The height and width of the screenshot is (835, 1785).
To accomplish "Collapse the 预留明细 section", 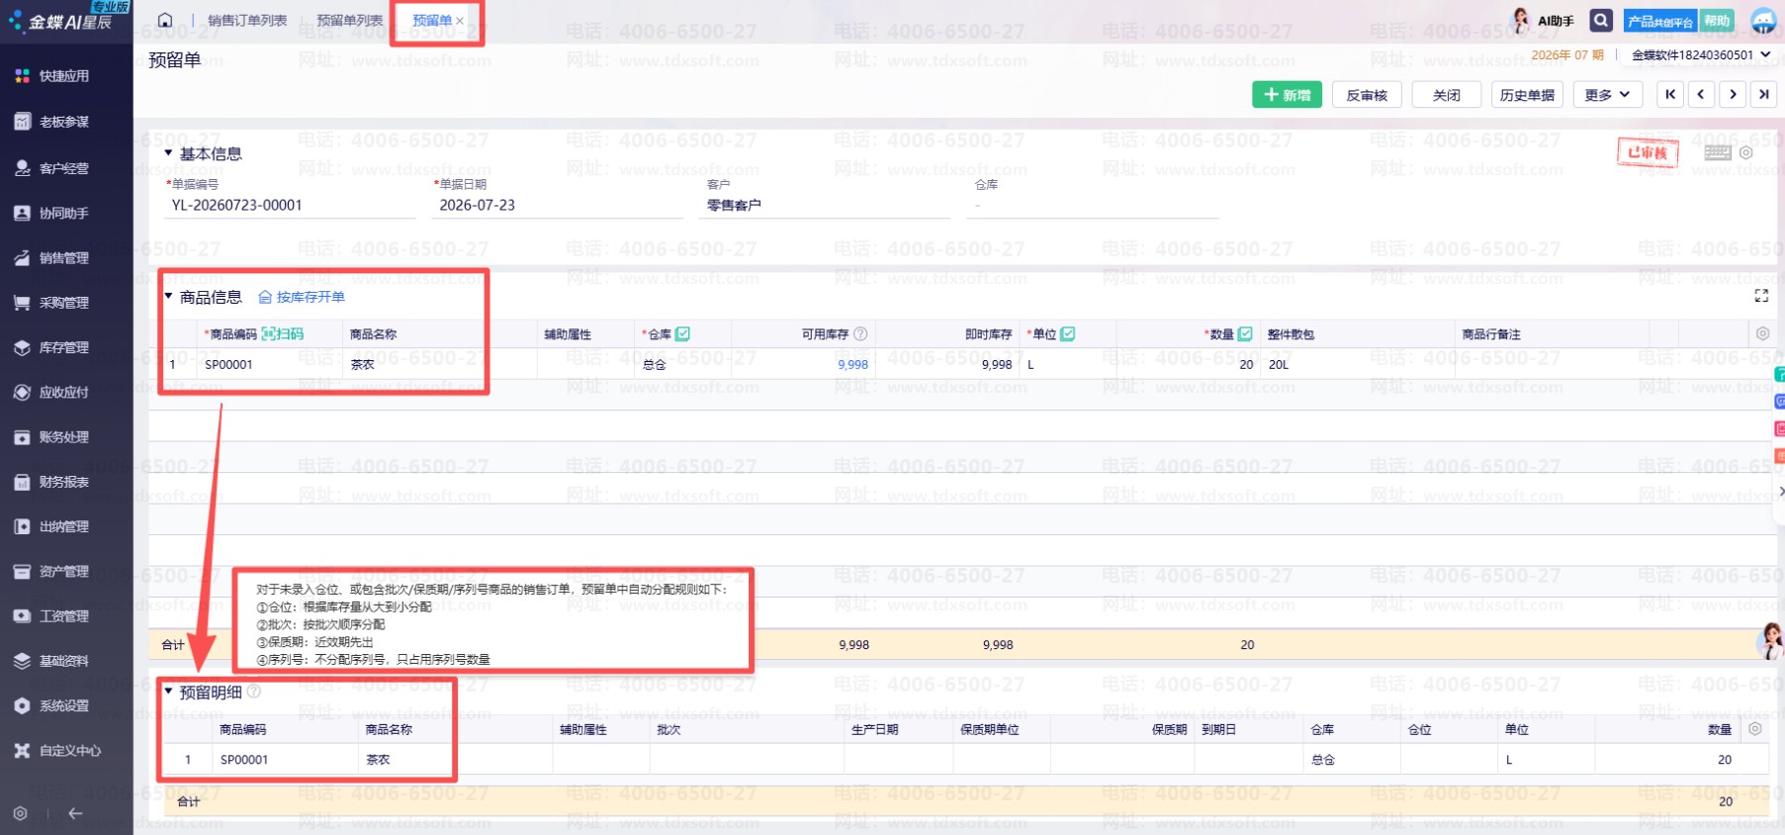I will [x=169, y=692].
